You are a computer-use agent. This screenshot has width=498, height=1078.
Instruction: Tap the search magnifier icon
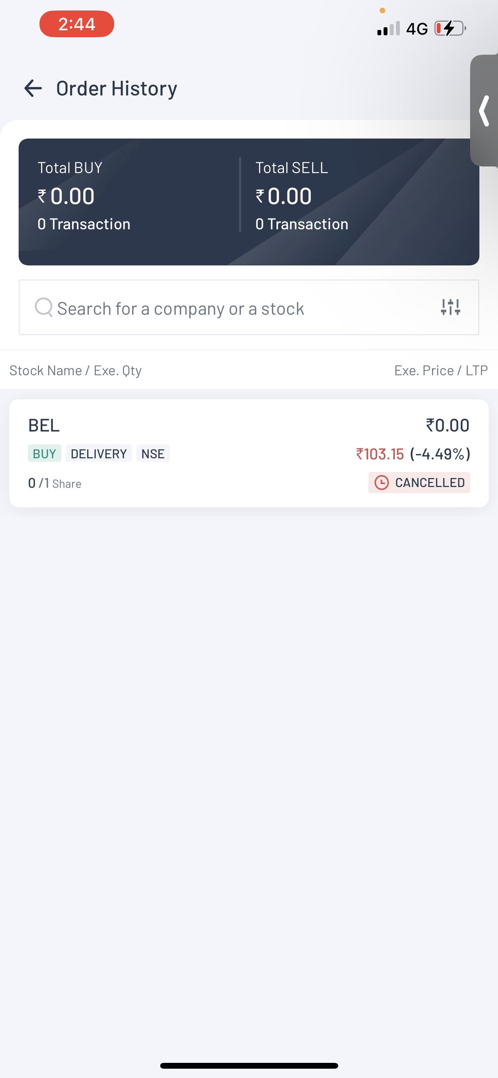tap(44, 307)
